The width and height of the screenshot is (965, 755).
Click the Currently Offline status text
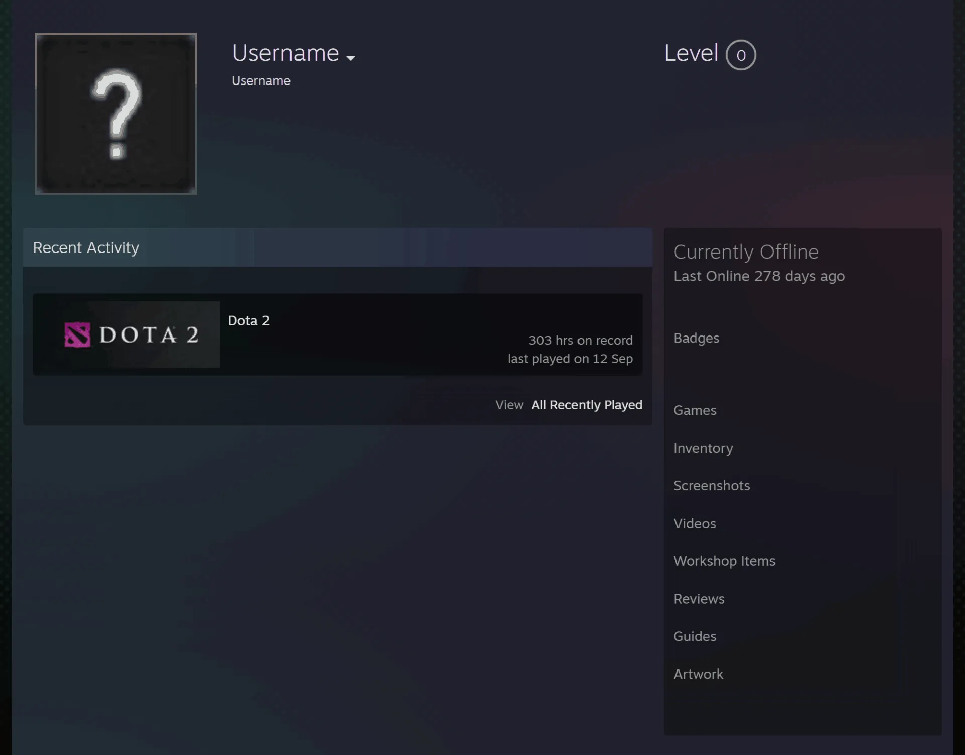click(x=746, y=252)
